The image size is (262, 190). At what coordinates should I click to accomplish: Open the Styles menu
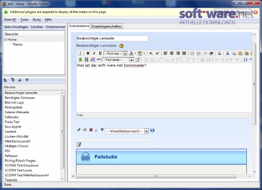point(37,20)
